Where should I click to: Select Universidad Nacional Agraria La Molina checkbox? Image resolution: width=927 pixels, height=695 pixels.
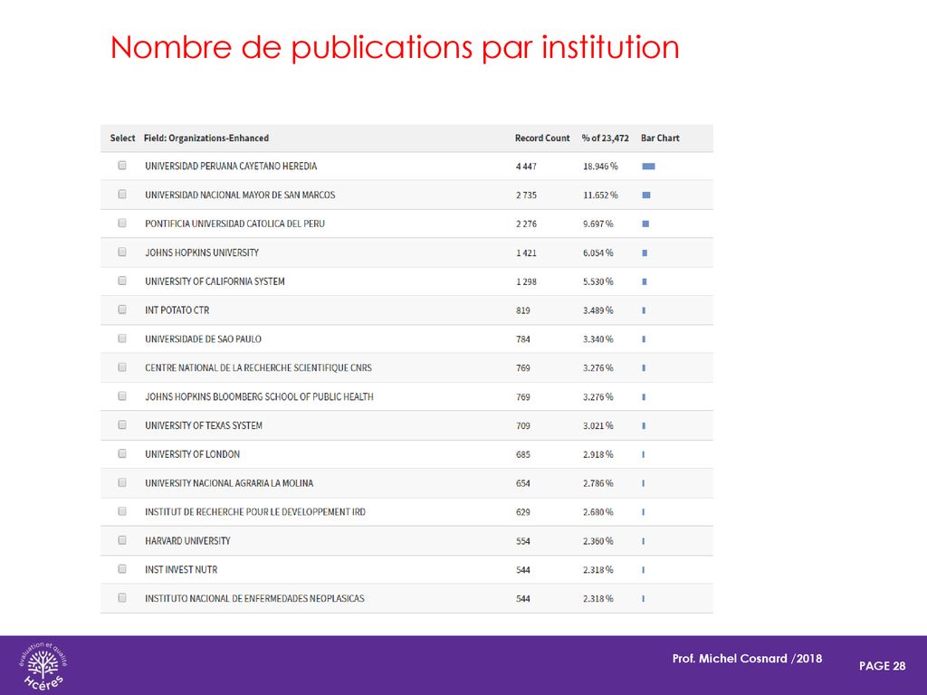(122, 482)
